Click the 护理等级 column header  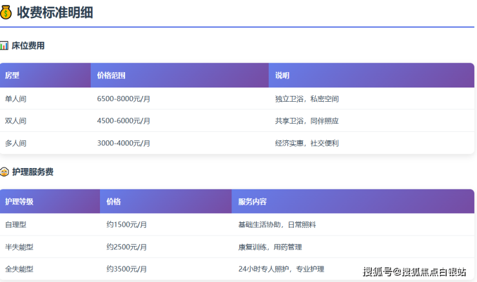point(19,202)
